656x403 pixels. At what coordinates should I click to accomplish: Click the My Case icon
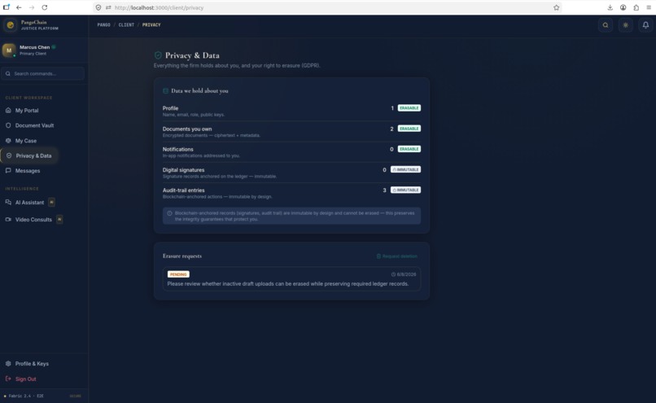pyautogui.click(x=8, y=141)
